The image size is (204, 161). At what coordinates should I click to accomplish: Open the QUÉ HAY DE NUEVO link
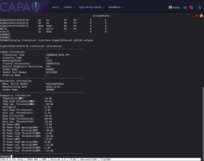click(90, 7)
